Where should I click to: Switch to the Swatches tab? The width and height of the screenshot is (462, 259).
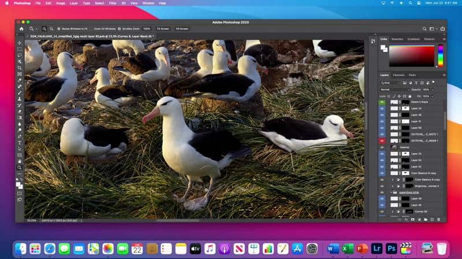click(x=397, y=39)
